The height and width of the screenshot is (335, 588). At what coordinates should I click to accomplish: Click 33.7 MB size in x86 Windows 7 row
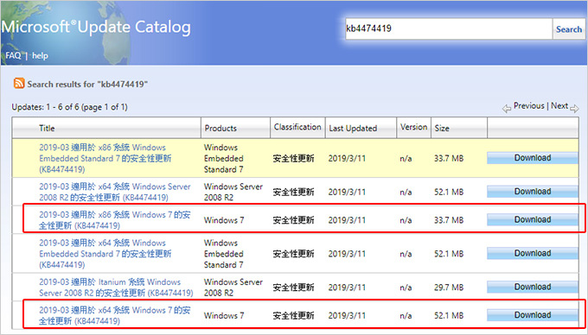click(449, 220)
